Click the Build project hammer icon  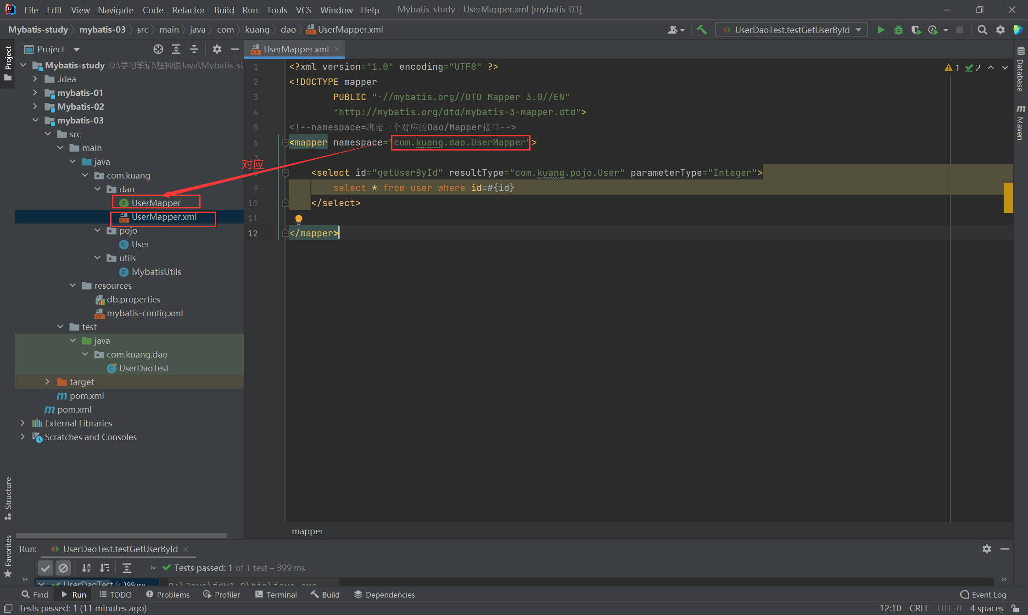coord(702,30)
